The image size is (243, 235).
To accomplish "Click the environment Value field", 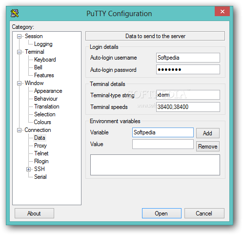I will tap(163, 144).
